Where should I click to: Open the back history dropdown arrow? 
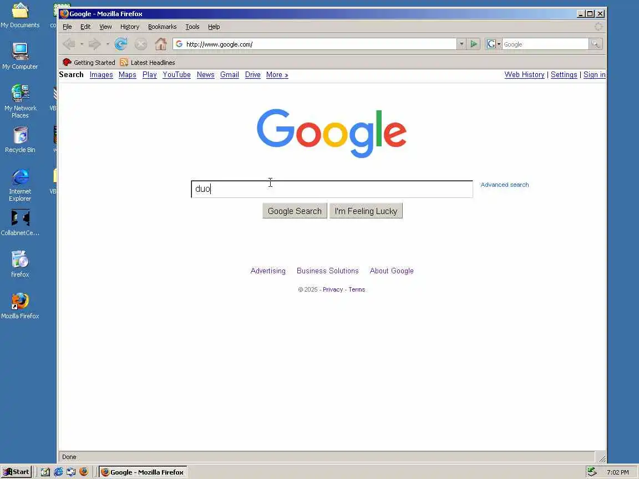tap(82, 44)
